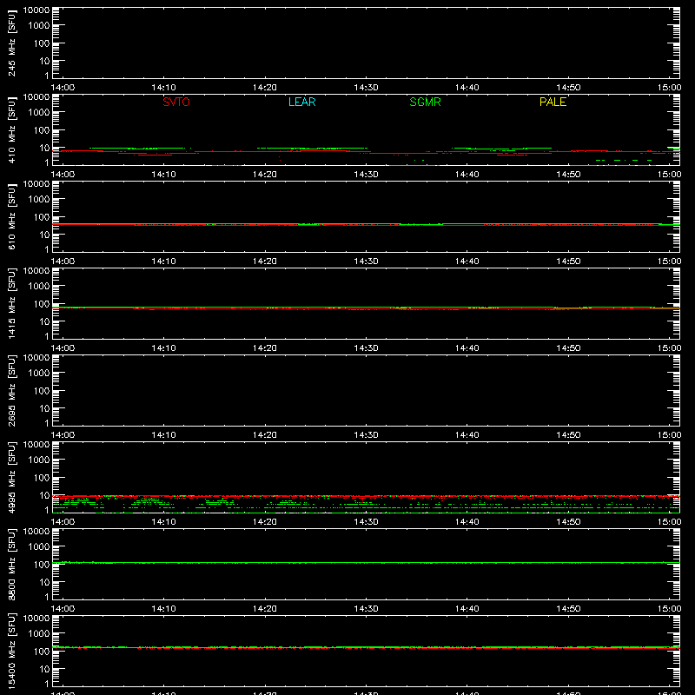Select 14:40 tick label under 410 MHz plot
The height and width of the screenshot is (695, 695).
click(x=467, y=175)
